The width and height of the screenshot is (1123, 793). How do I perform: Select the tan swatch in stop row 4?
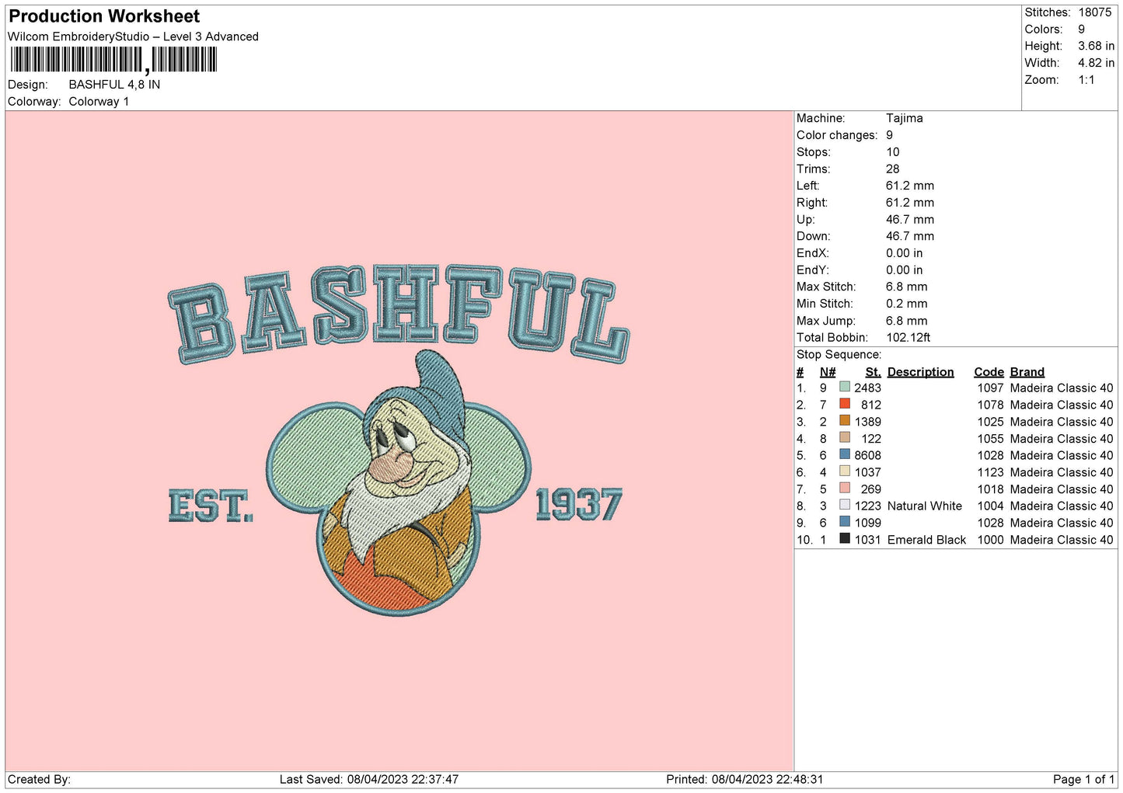[x=844, y=438]
